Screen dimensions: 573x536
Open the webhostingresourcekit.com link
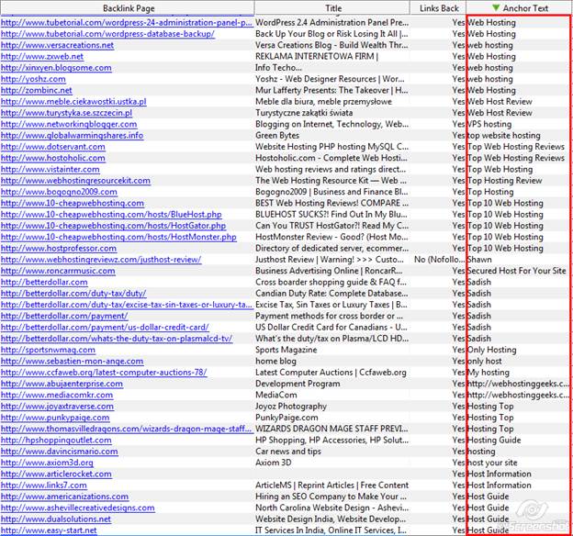click(75, 181)
